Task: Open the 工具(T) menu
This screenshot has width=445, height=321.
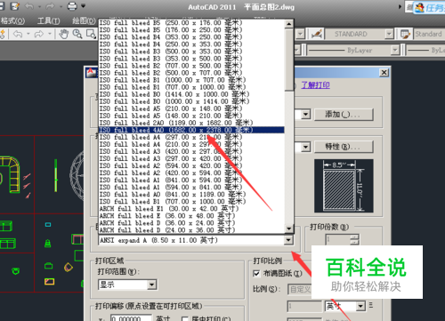Action: (49, 20)
